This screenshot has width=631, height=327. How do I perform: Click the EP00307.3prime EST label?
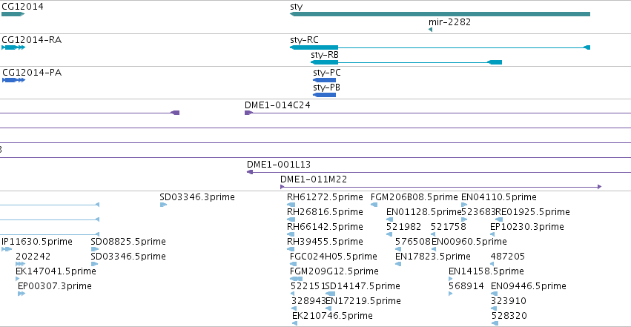(55, 286)
